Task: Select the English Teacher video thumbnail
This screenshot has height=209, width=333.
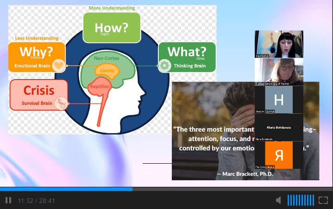Action: click(279, 72)
